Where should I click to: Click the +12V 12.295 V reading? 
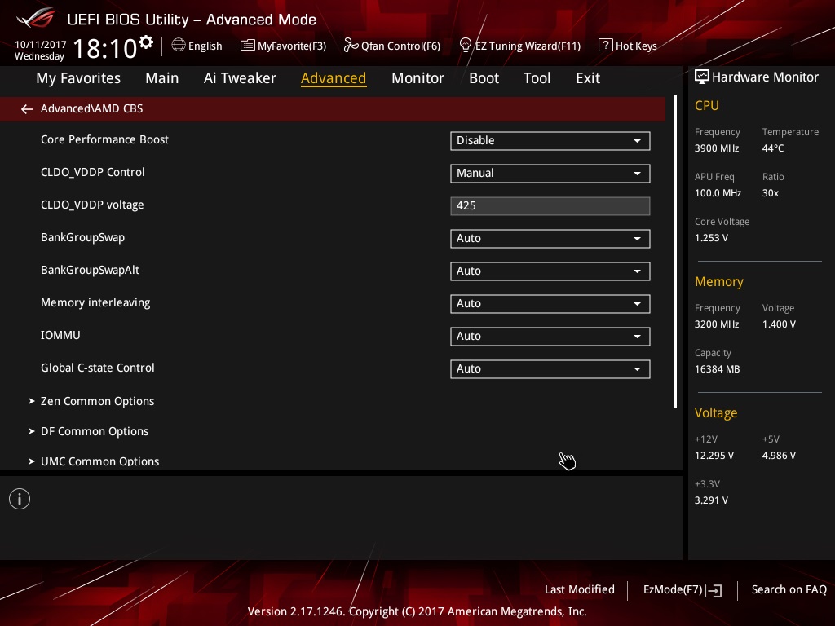coord(714,456)
